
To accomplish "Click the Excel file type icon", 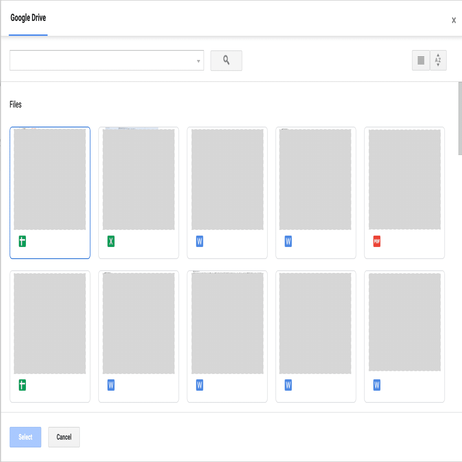I will click(111, 242).
